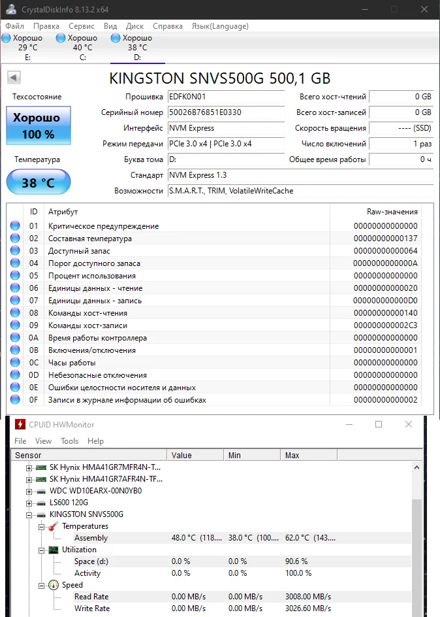The width and height of the screenshot is (440, 617).
Task: Collapse the KINGSTON SNVS500G node in HWMonitor
Action: pos(29,515)
